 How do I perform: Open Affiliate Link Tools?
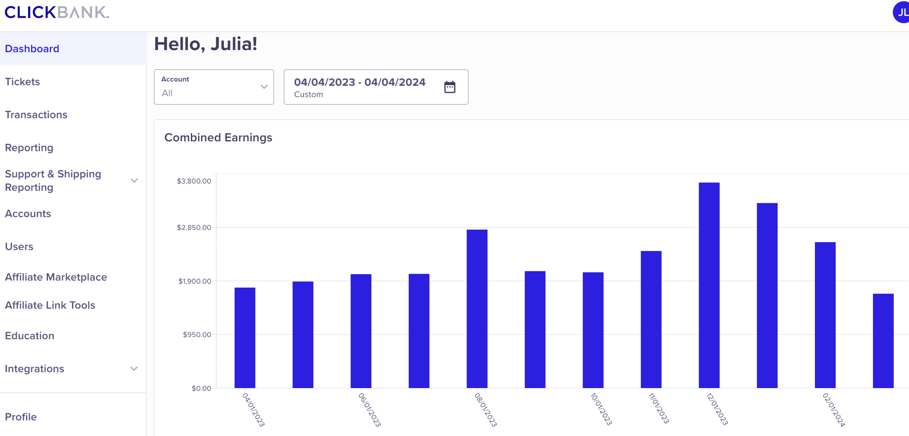coord(50,305)
